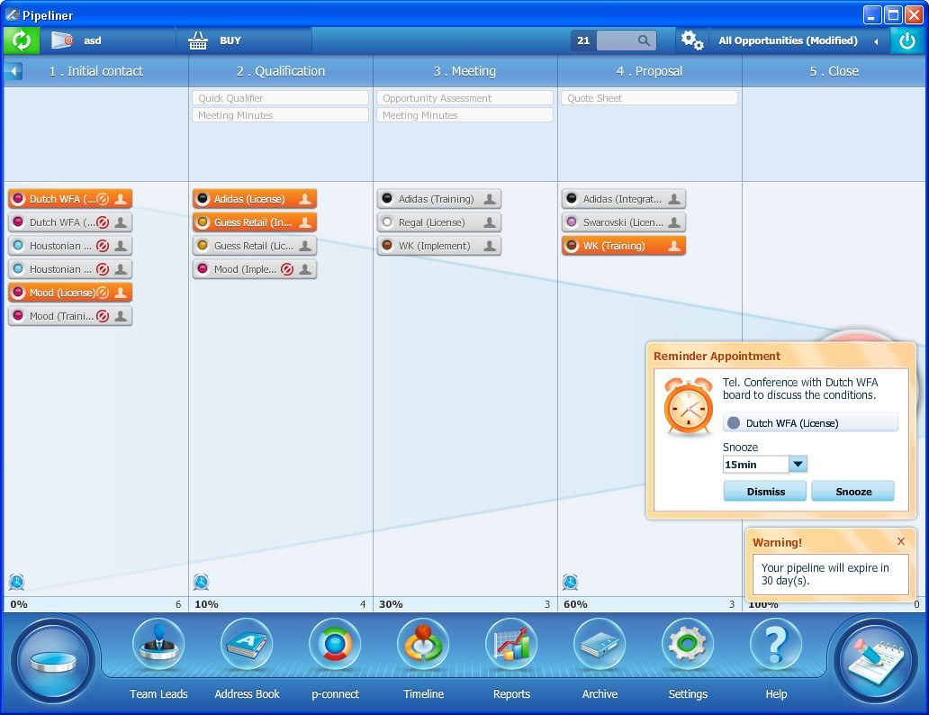
Task: Click the 2. Qualification stage header
Action: [279, 71]
